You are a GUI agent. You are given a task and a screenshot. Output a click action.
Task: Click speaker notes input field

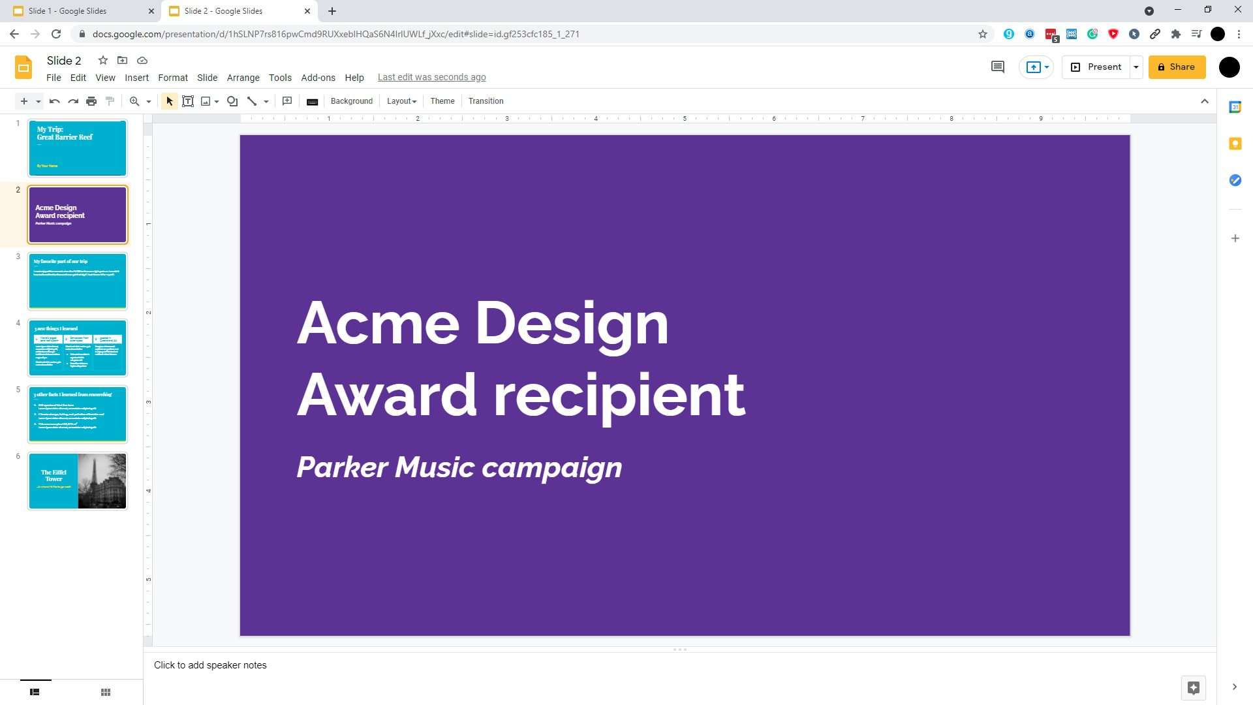(x=210, y=665)
